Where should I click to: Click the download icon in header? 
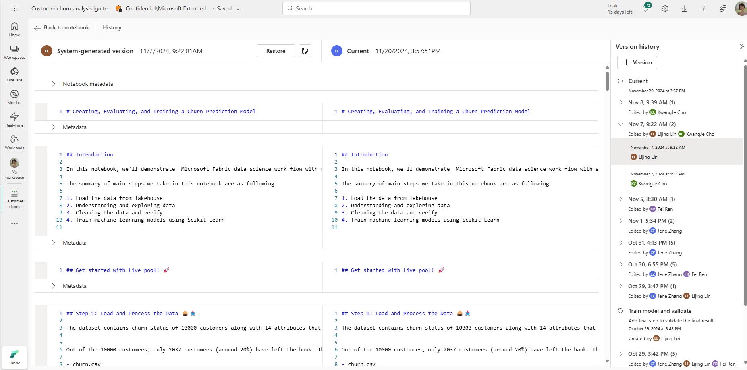pos(684,8)
